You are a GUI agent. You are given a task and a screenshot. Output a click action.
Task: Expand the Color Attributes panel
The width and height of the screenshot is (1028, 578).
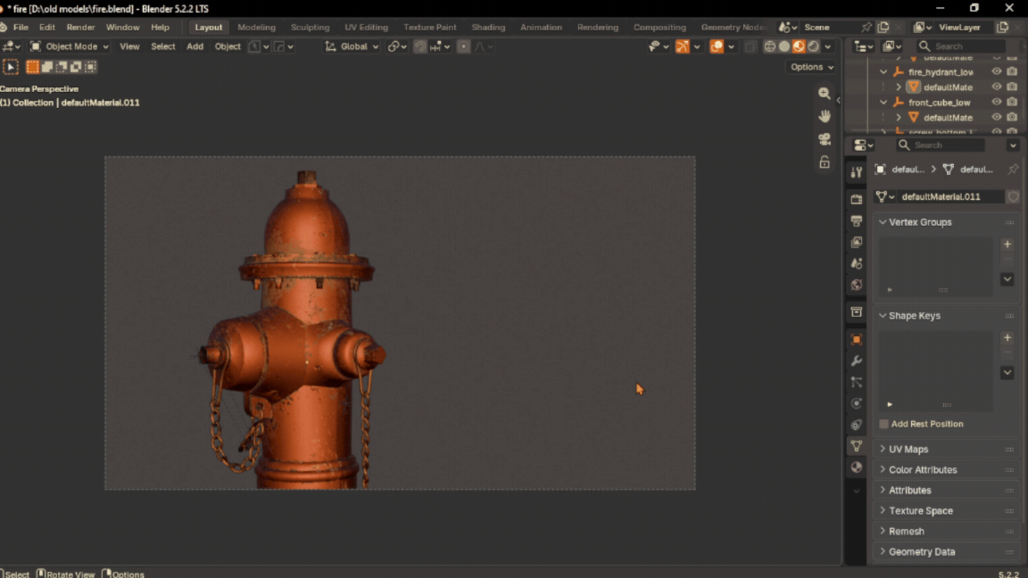883,470
